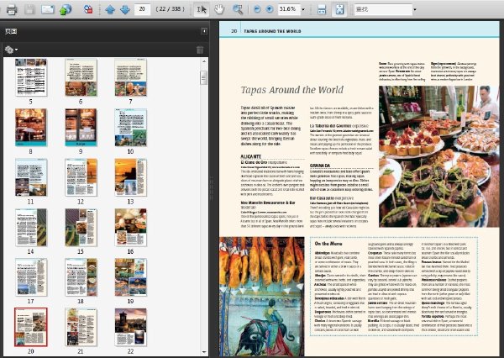Image resolution: width=504 pixels, height=358 pixels.
Task: Select page 15 thumbnail
Action: coord(81,228)
